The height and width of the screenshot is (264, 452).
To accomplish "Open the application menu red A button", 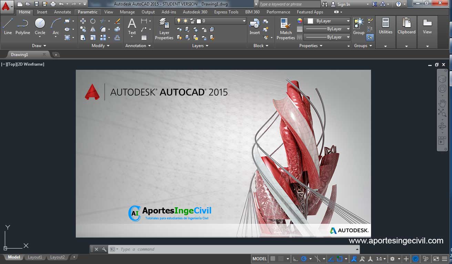I will 7,7.
